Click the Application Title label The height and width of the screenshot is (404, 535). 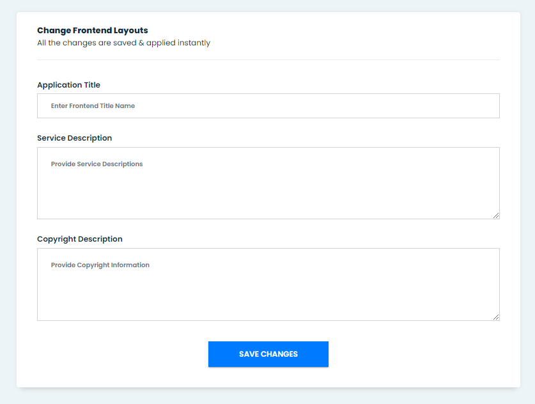coord(68,85)
